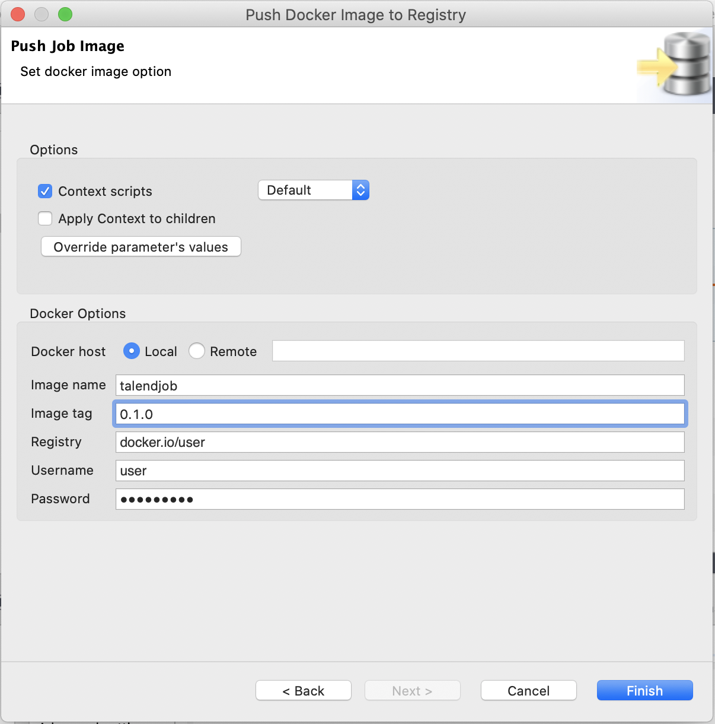Click inside the Image name field
Image resolution: width=715 pixels, height=724 pixels.
(x=400, y=385)
